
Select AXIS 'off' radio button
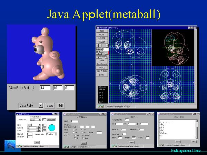point(81,132)
